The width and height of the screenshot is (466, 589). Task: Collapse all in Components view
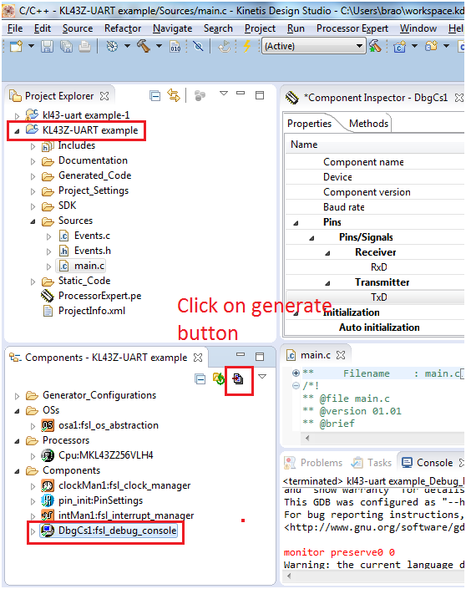pyautogui.click(x=200, y=379)
